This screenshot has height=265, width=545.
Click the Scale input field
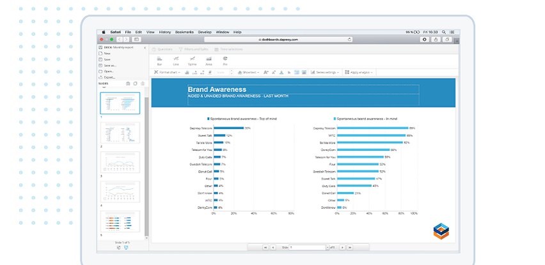click(221, 72)
